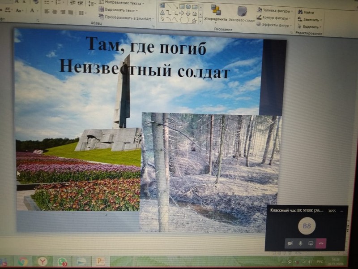Open the volume control in system tray
Screen dimensions: 358x269
[x=310, y=262]
